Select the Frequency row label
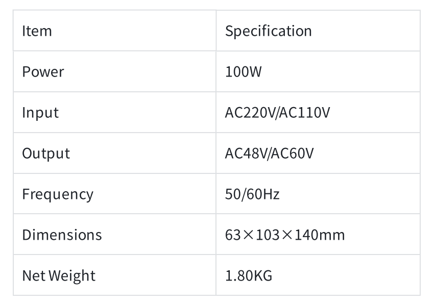The height and width of the screenshot is (305, 435). (58, 194)
